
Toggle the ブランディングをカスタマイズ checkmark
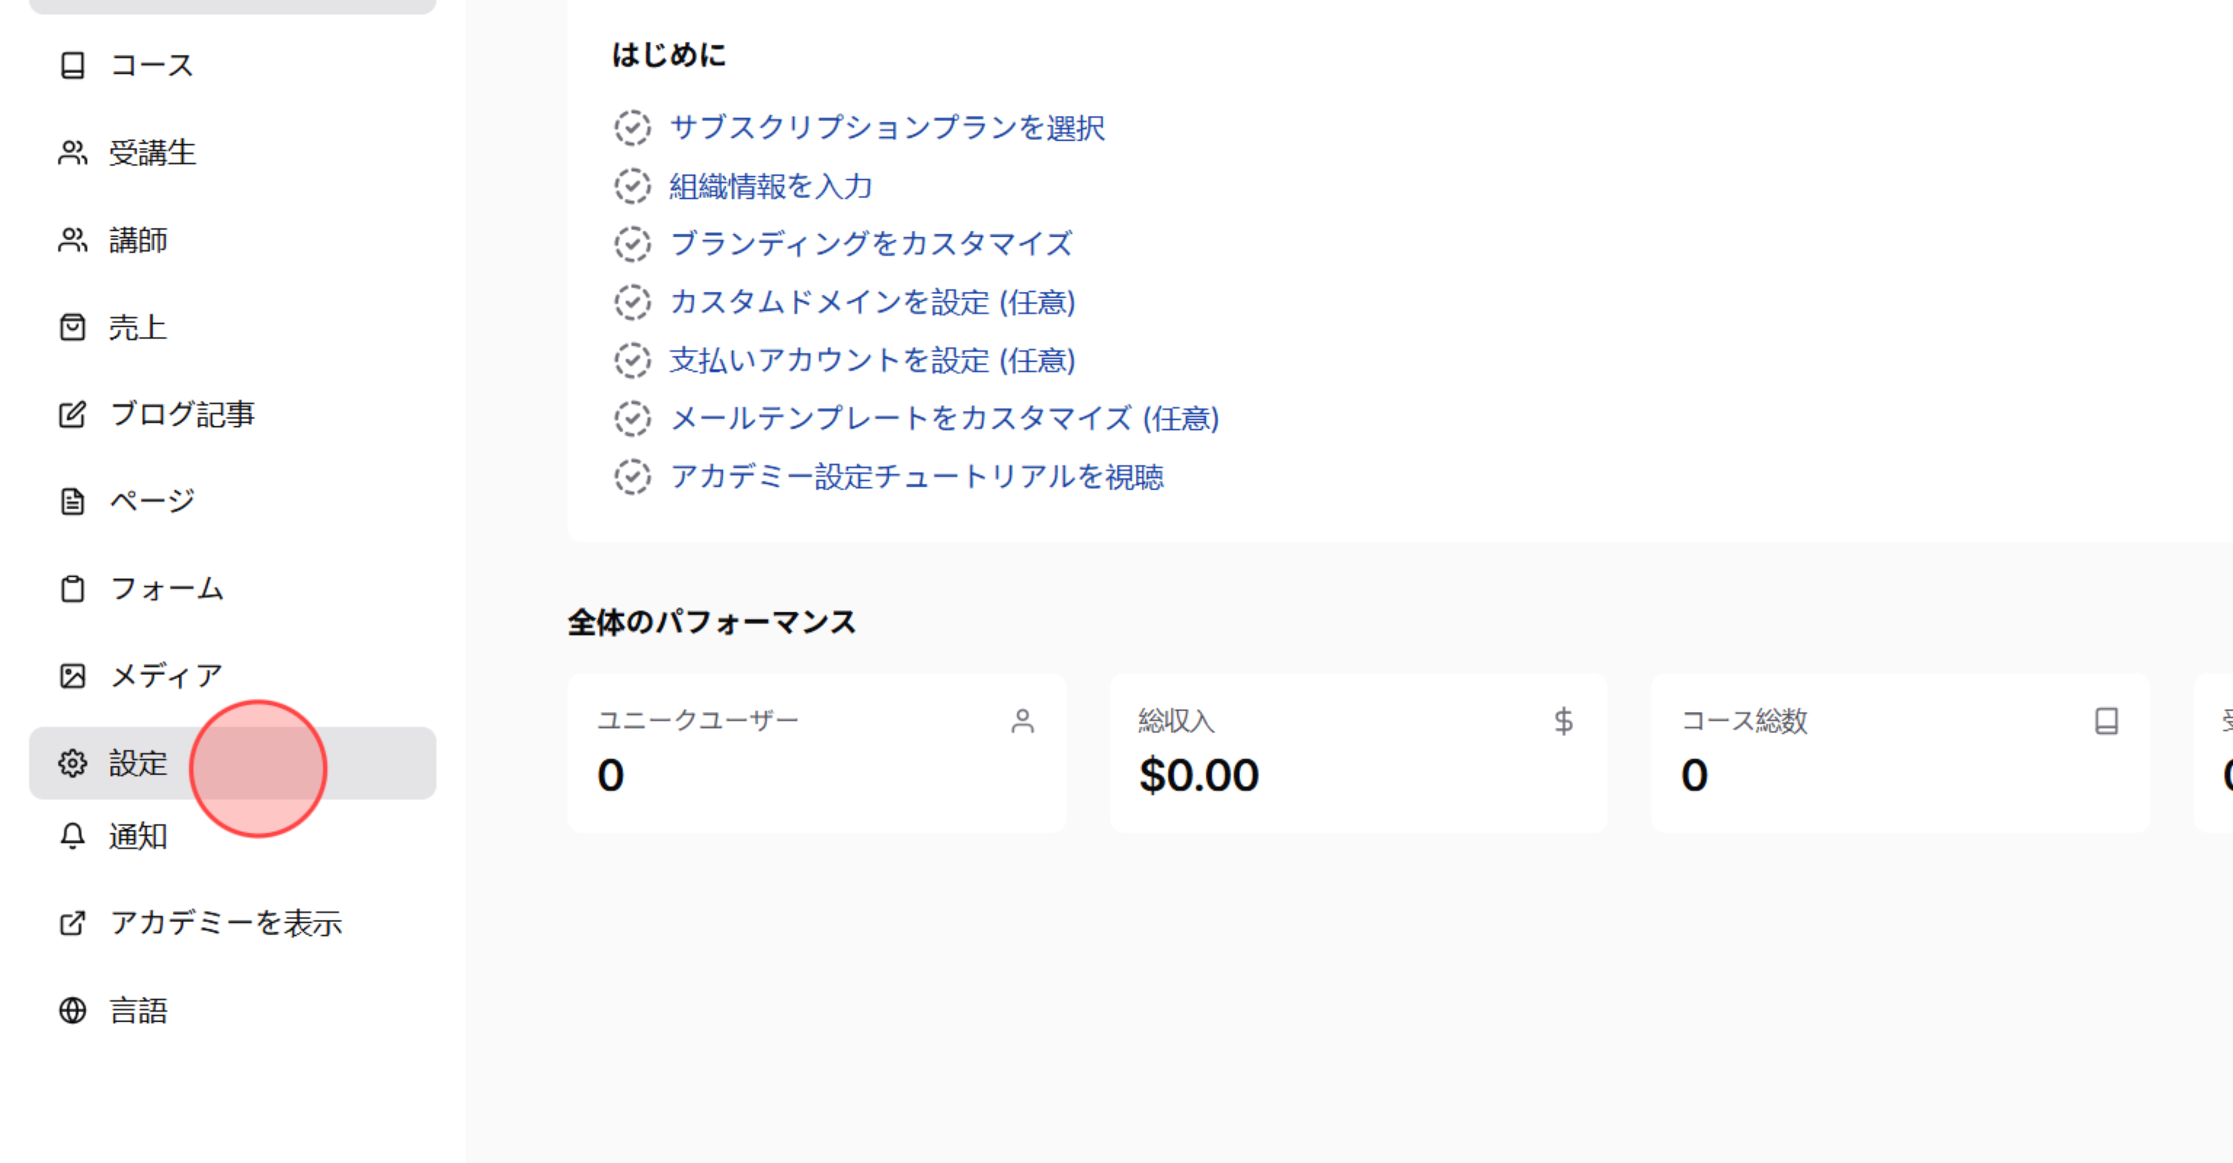[633, 243]
